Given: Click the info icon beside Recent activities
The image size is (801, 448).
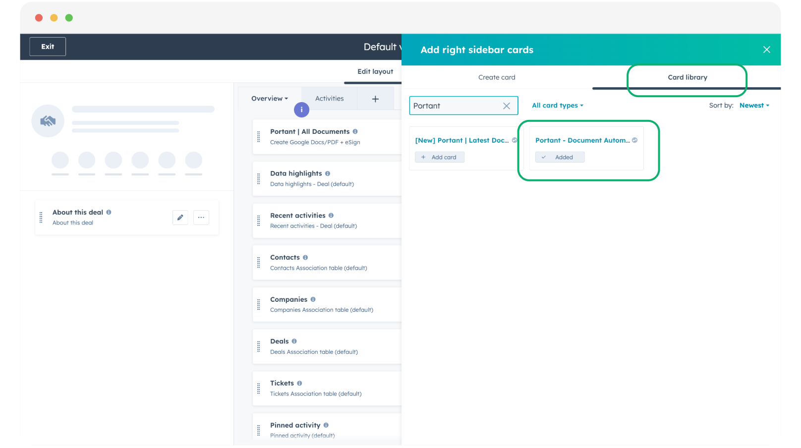Looking at the screenshot, I should pyautogui.click(x=331, y=216).
